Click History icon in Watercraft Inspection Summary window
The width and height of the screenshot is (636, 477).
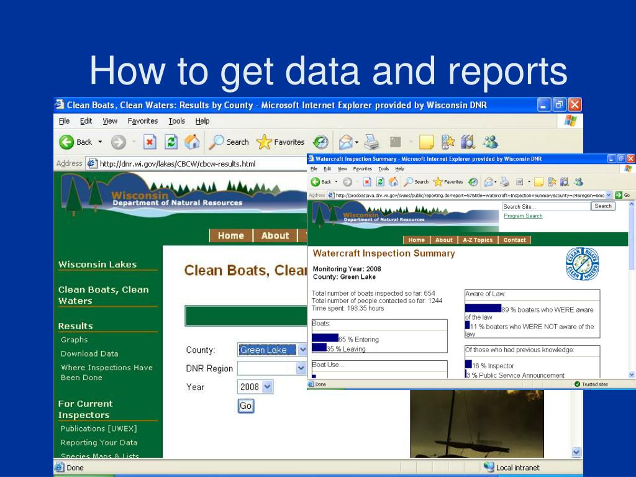(473, 182)
